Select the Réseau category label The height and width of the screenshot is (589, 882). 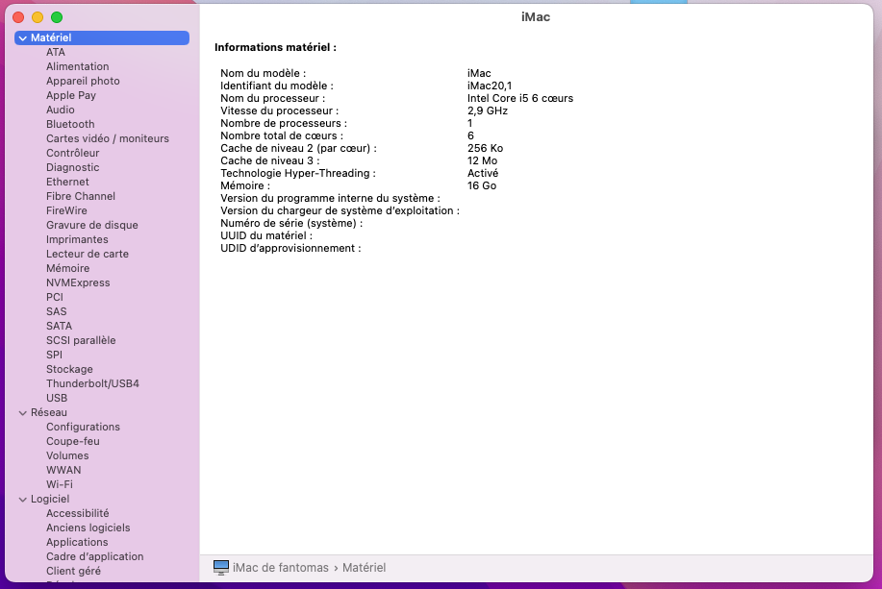49,412
